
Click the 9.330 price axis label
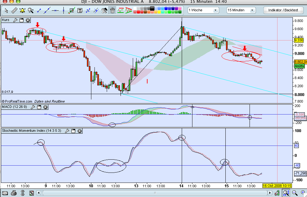click(x=299, y=40)
